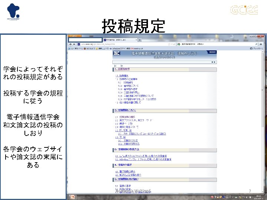Open link 5.1 査読の基準
Viewport: 267px width, 200px height.
tap(123, 186)
